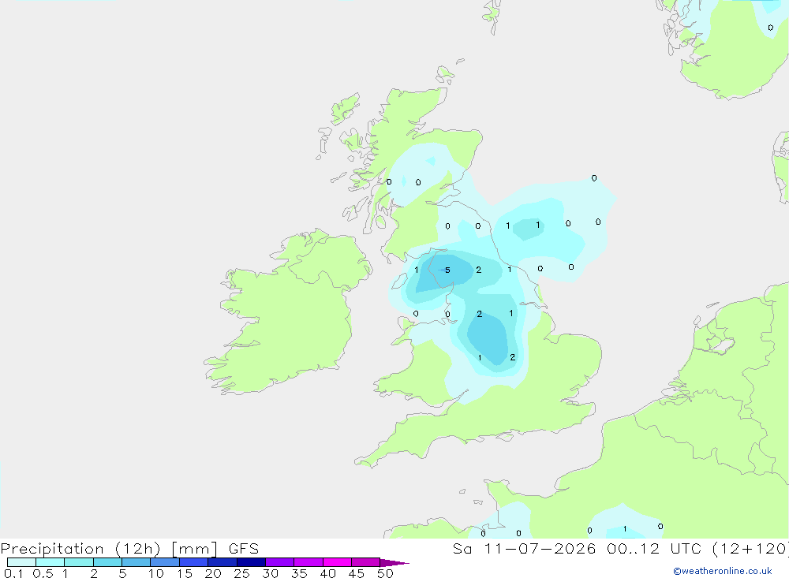Click the 'Precipitation (12h) [mm] GFS' title text
Viewport: 789px width, 578px height.
pyautogui.click(x=130, y=549)
